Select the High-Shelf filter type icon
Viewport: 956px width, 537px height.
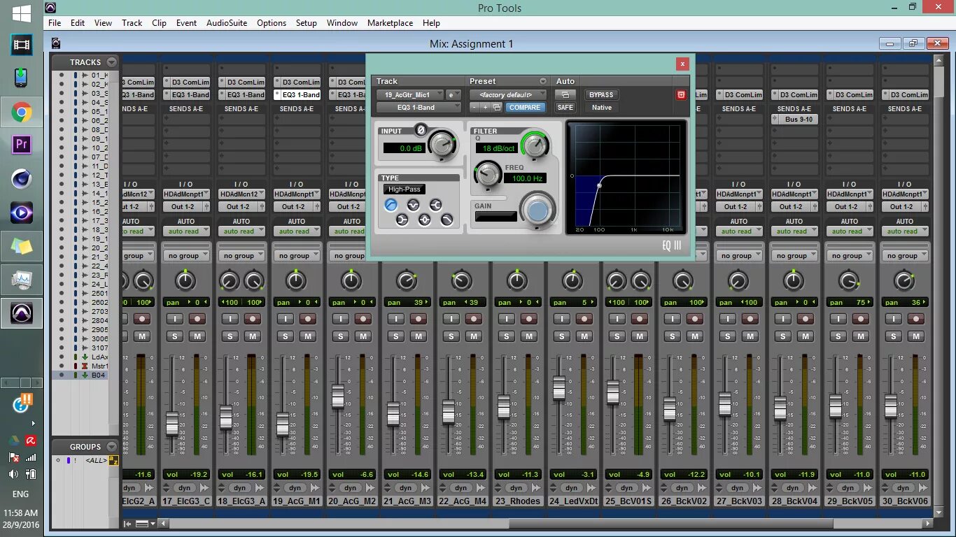click(435, 205)
